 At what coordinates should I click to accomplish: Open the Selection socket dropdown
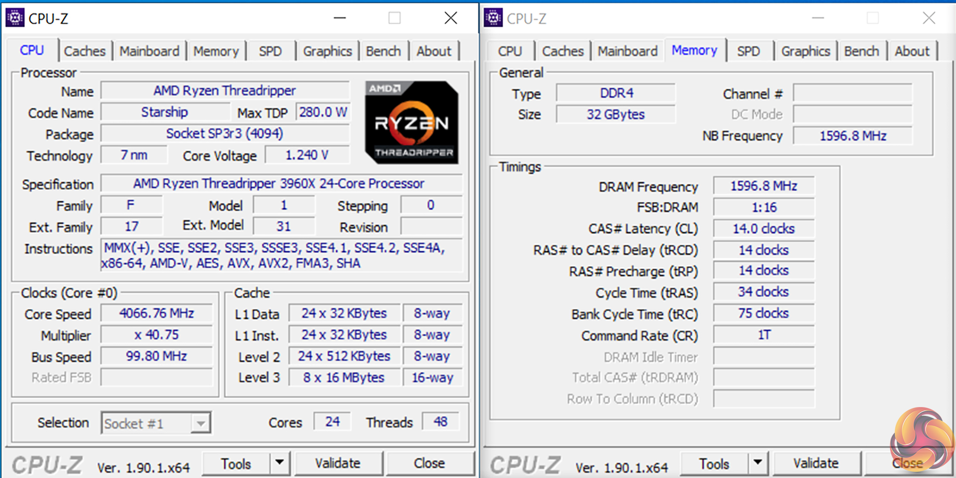point(156,423)
